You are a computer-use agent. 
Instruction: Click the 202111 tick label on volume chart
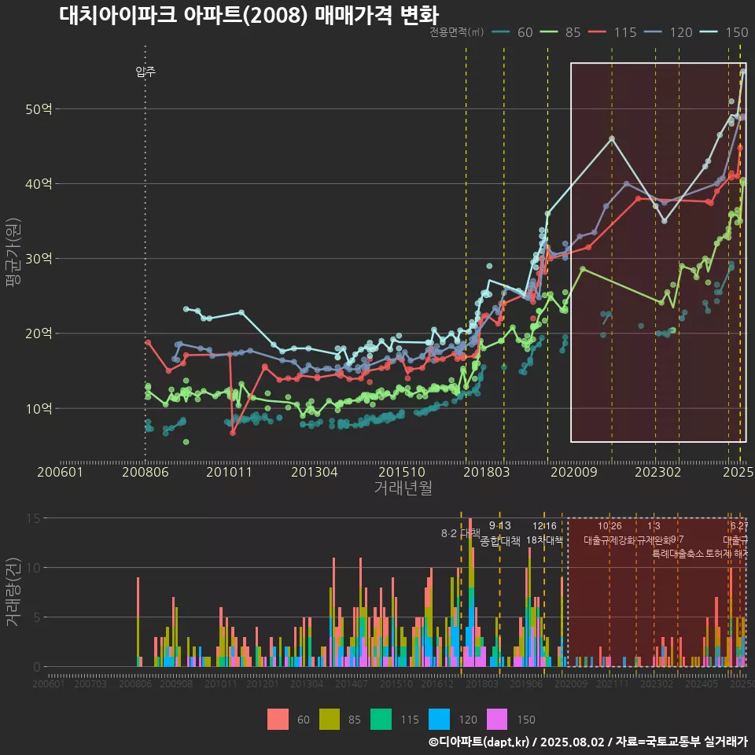click(613, 683)
